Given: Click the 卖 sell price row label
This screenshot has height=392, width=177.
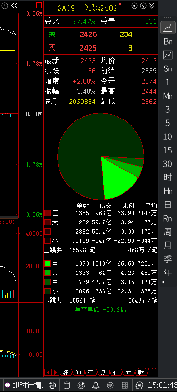Looking at the screenshot, I should point(52,34).
